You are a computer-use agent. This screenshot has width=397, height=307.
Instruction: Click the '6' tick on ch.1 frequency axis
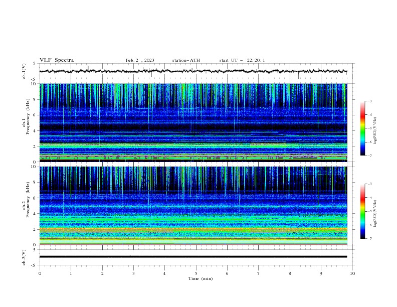[x=35, y=115]
